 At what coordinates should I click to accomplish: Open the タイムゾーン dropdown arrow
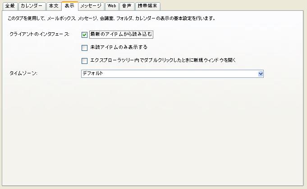(261, 74)
